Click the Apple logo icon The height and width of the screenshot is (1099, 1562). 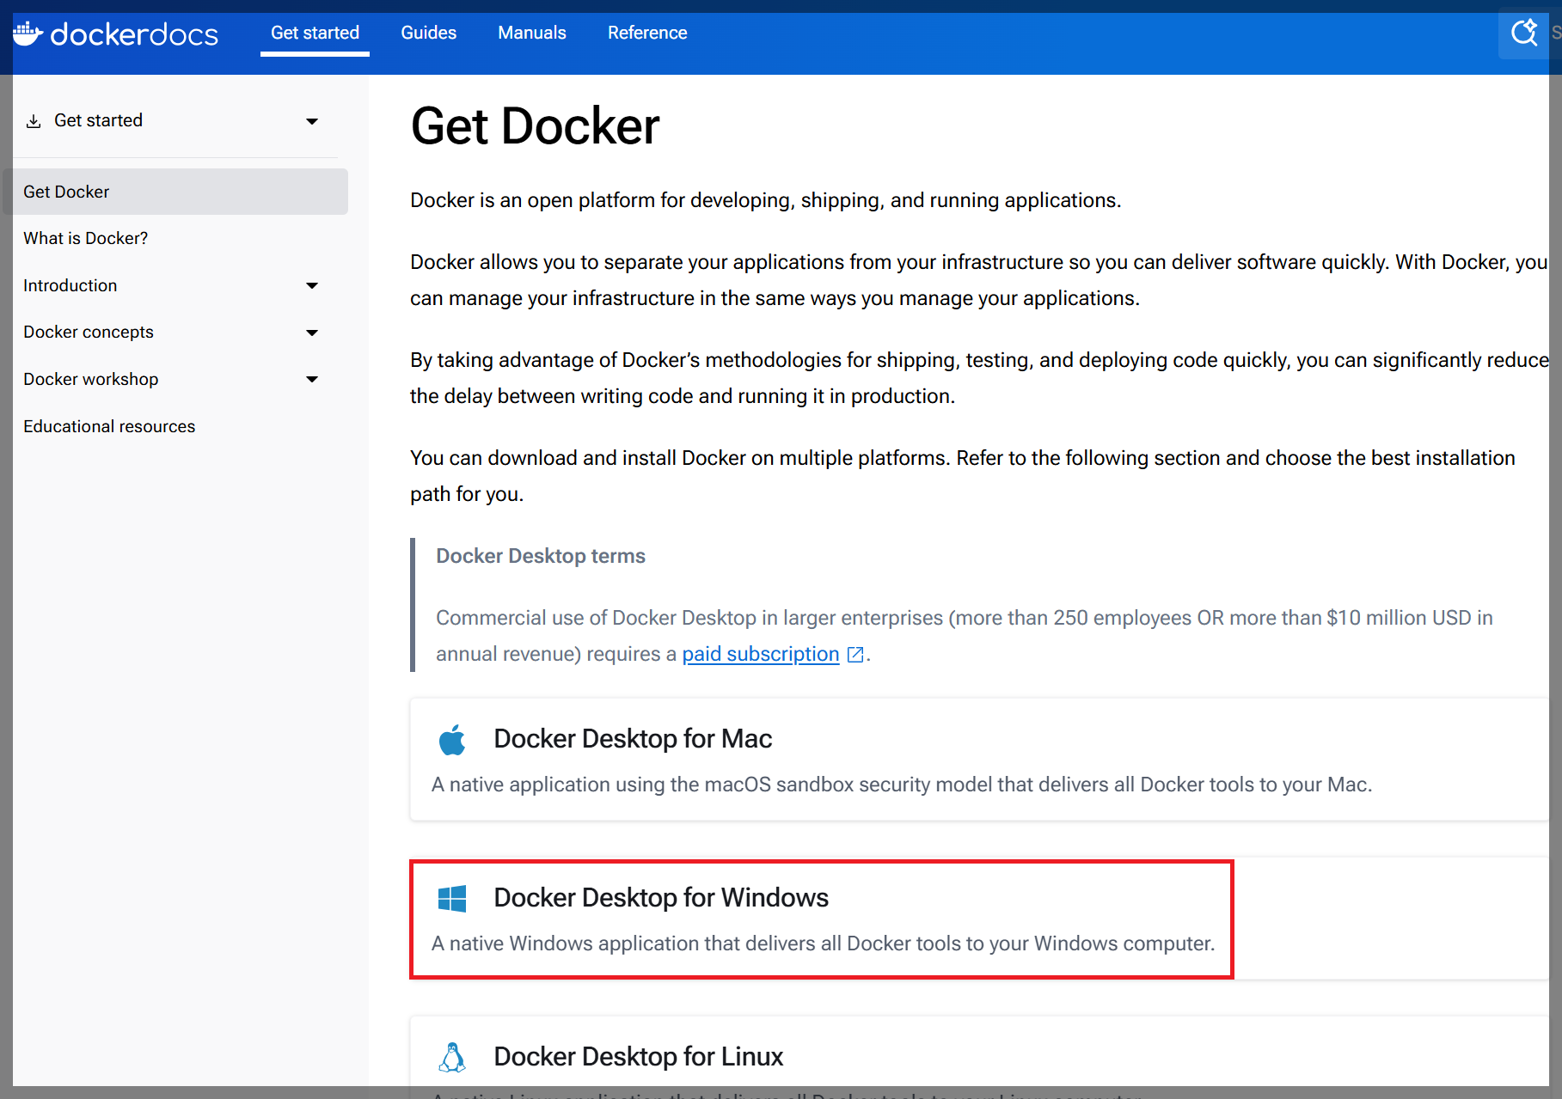452,739
